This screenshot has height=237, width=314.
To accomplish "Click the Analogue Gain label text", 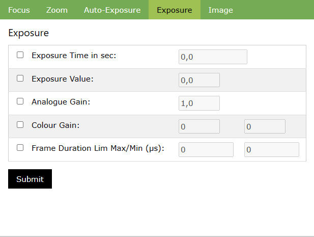I will click(x=61, y=102).
